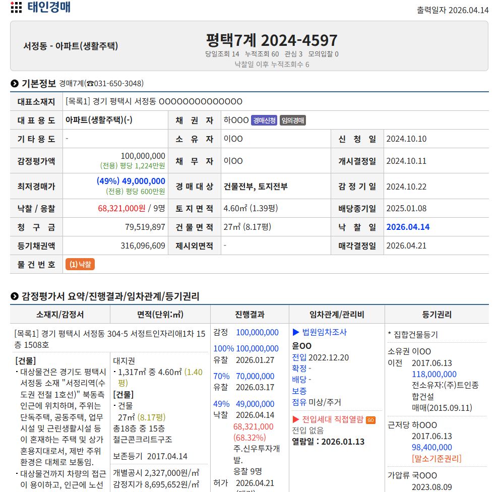This screenshot has height=492, width=500.
Task: Click the 임차관계/관리비 column header
Action: tap(337, 315)
